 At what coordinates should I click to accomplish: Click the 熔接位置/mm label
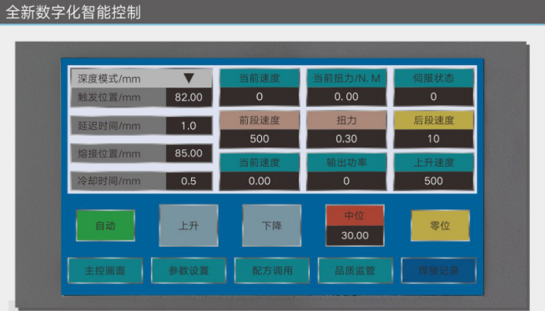(x=108, y=153)
